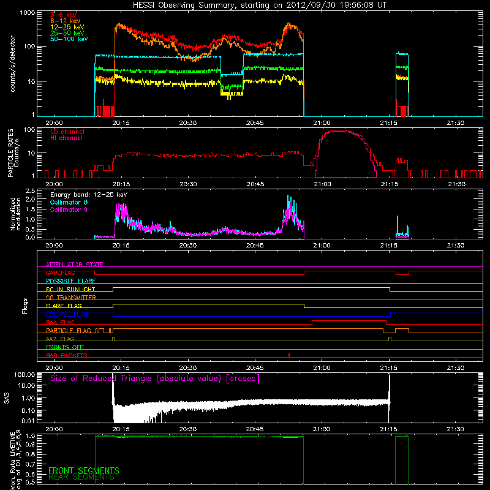
Task: Click the BAD PACKETS flag label
Action: coord(67,355)
